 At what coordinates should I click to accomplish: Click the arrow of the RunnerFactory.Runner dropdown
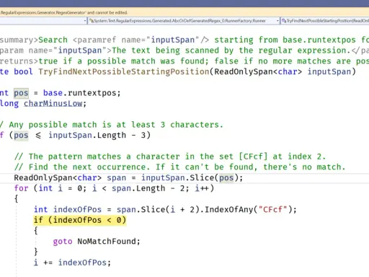point(277,21)
